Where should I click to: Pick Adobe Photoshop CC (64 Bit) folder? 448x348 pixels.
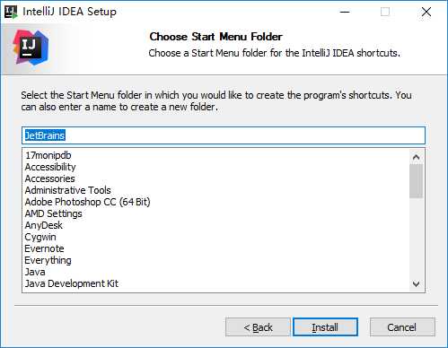[x=88, y=202]
